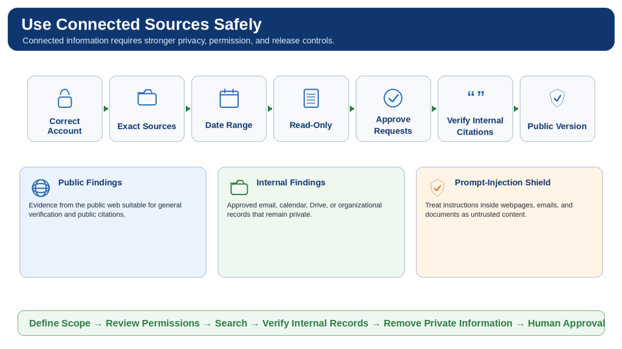Click the folder icon above Exact Sources

147,98
